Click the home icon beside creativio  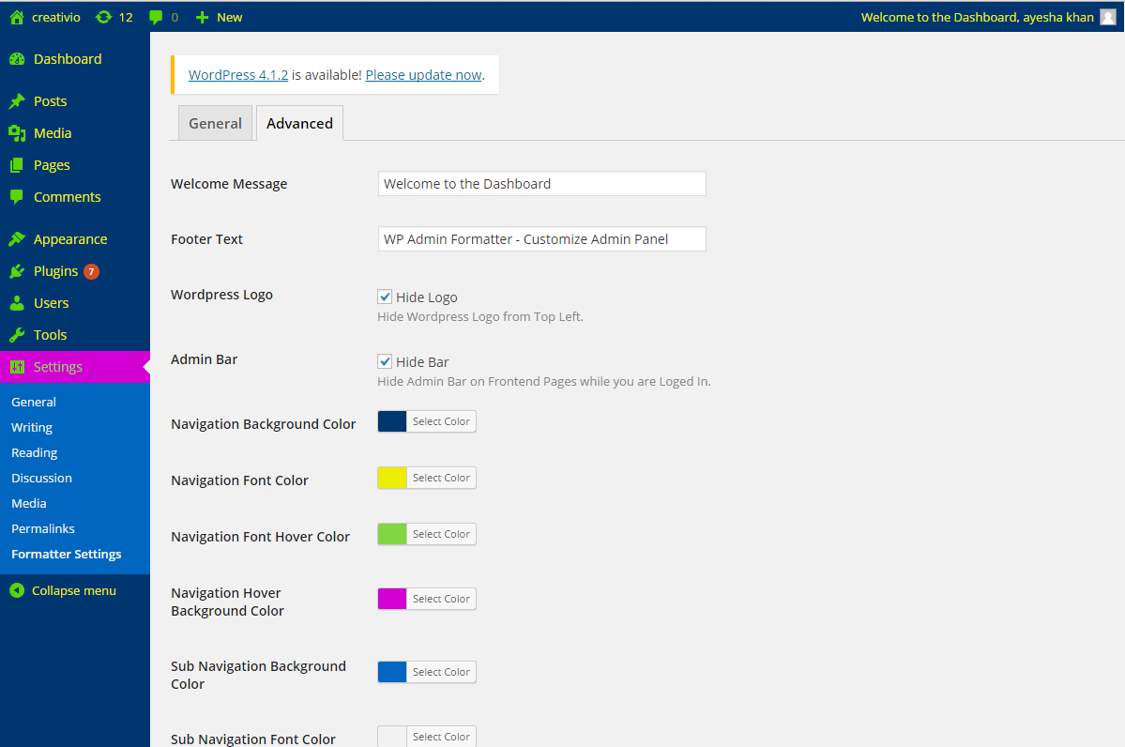pos(17,17)
